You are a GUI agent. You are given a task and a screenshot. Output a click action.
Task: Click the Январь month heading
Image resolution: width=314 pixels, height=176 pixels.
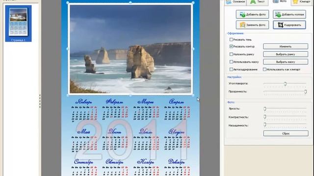pyautogui.click(x=84, y=102)
